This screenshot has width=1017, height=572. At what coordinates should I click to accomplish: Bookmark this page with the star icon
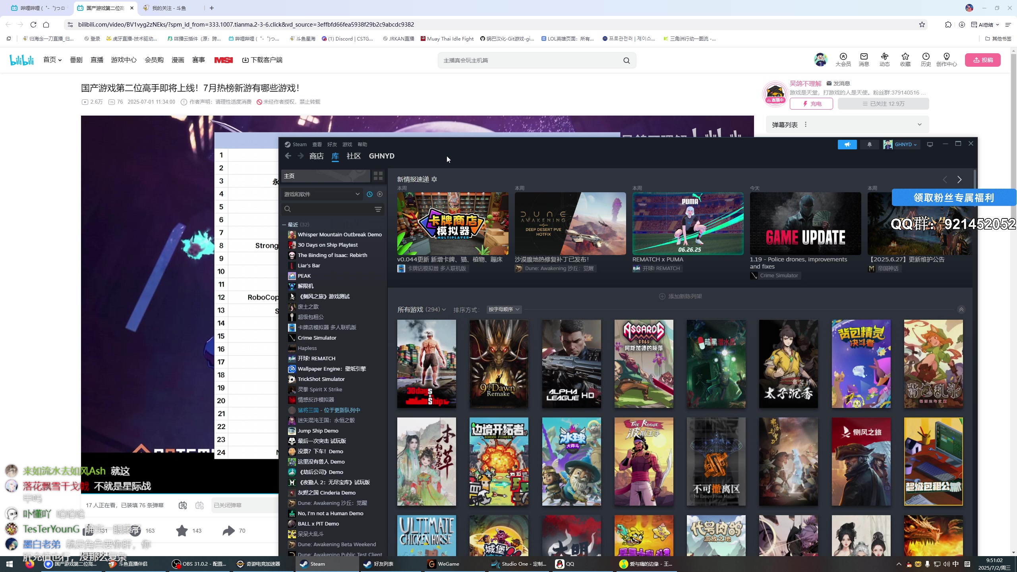pos(922,25)
